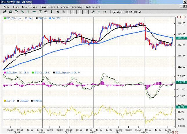Open the View menu

tap(16, 7)
